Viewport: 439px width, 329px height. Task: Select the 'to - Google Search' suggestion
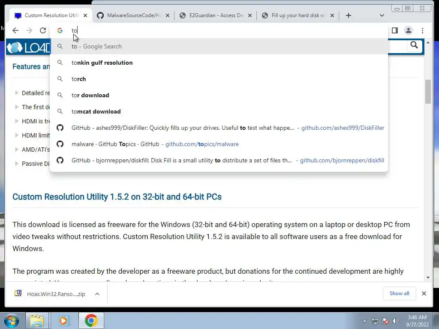pyautogui.click(x=219, y=46)
